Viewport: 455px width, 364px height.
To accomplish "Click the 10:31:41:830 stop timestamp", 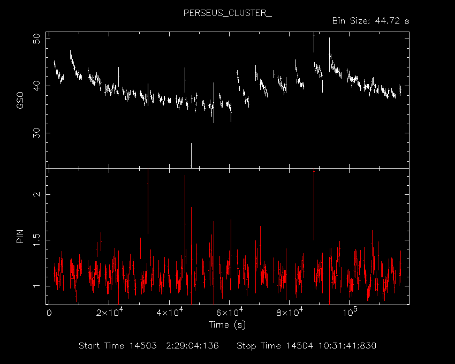I will [347, 346].
